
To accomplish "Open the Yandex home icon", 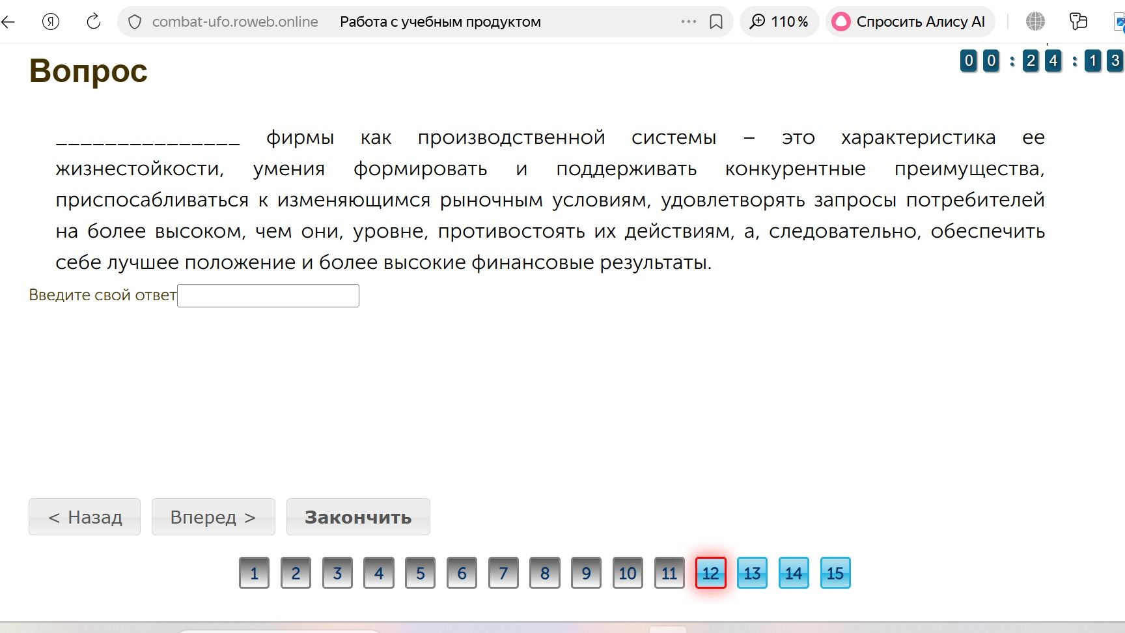I will click(x=50, y=21).
